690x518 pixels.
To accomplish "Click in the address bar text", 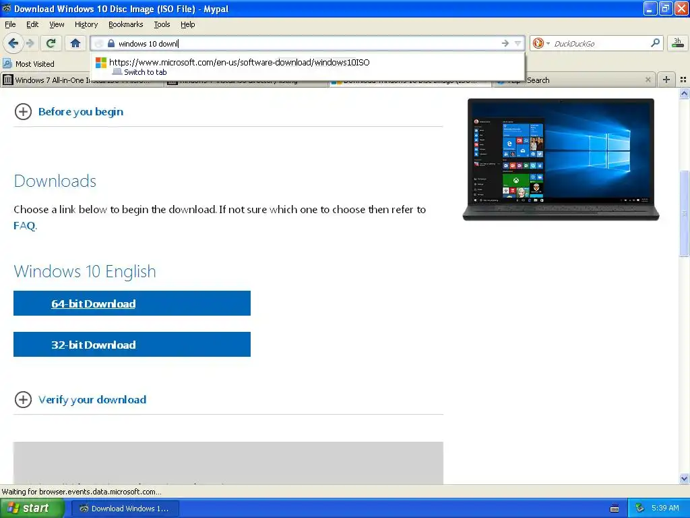I will [148, 44].
